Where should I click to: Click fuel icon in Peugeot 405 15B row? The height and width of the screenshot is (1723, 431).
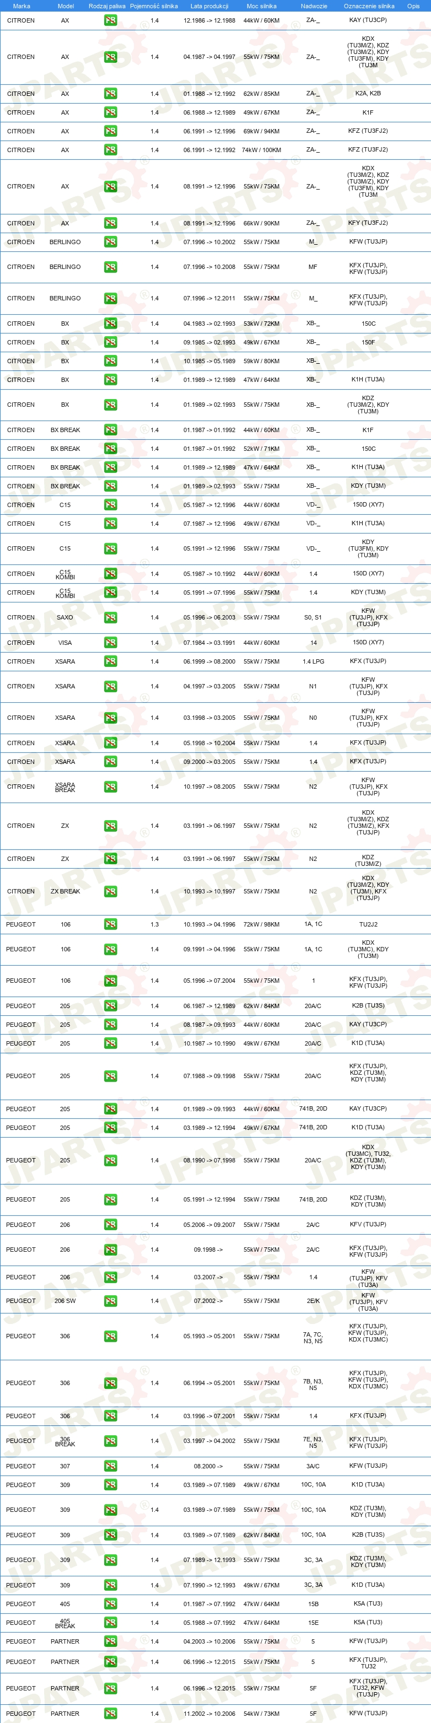[x=110, y=1604]
